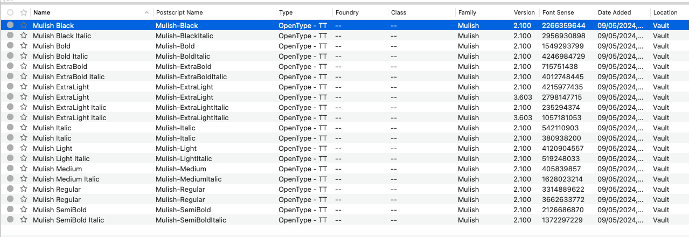Sort the list by Postscript Name column

click(x=179, y=12)
